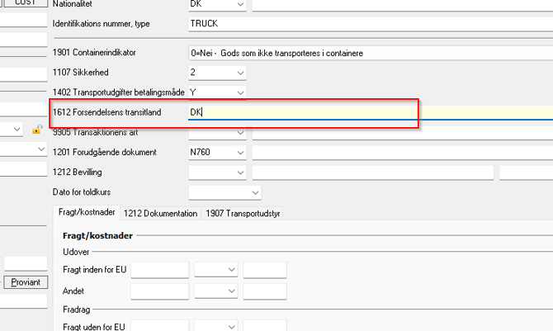This screenshot has height=331, width=553.
Task: Click the first Andet amount input box
Action: pyautogui.click(x=159, y=291)
